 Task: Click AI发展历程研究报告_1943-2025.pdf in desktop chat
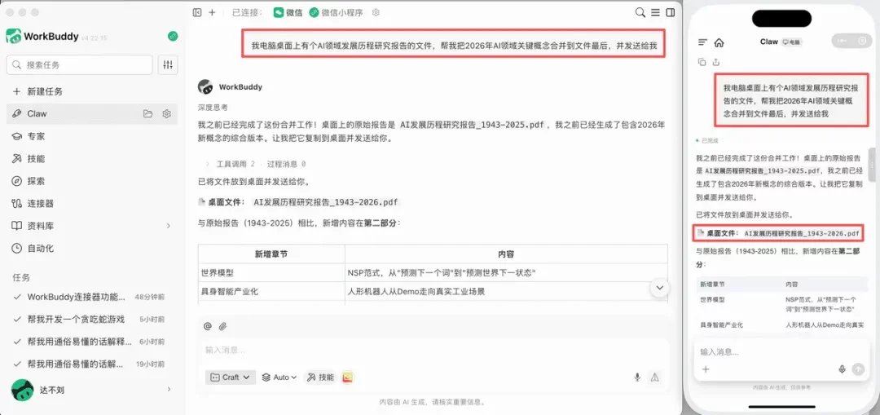(473, 126)
